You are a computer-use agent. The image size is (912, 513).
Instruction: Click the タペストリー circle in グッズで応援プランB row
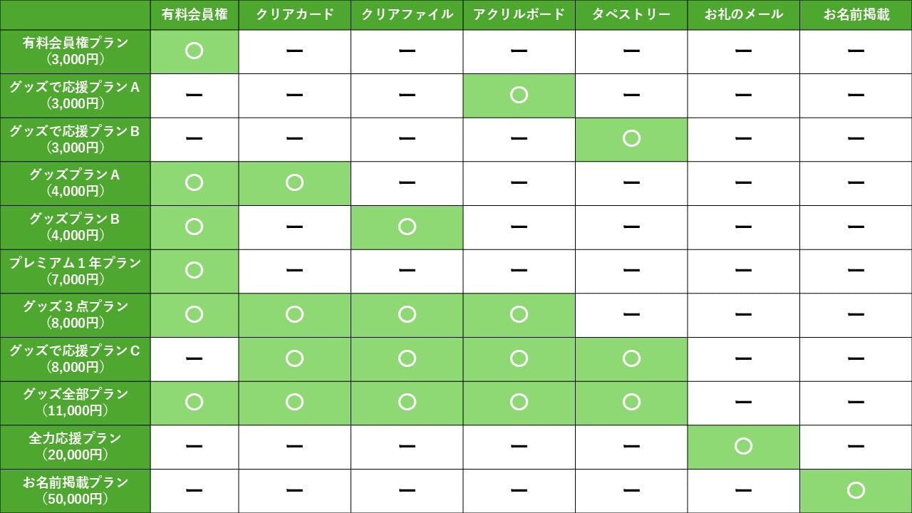click(631, 138)
